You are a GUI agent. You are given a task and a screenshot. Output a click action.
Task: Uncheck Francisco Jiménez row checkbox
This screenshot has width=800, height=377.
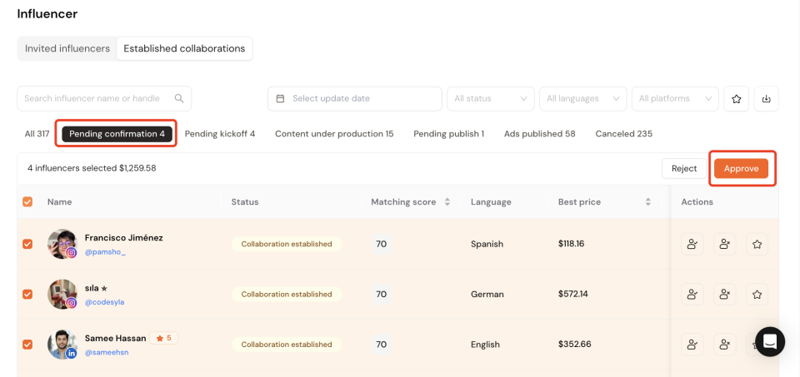[x=27, y=244]
